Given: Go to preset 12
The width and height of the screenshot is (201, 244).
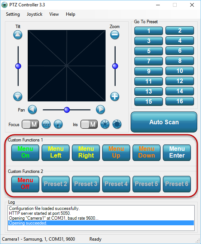Looking at the screenshot, I should [x=180, y=81].
